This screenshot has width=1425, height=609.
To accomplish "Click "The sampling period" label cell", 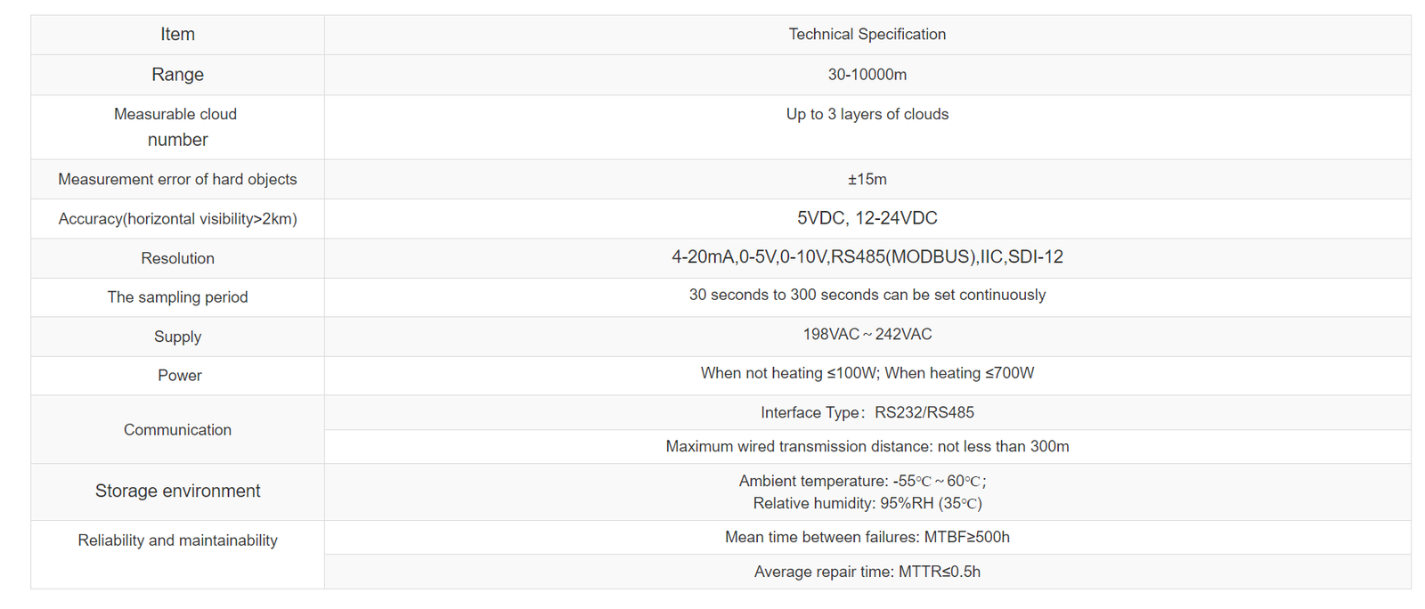I will pos(177,297).
